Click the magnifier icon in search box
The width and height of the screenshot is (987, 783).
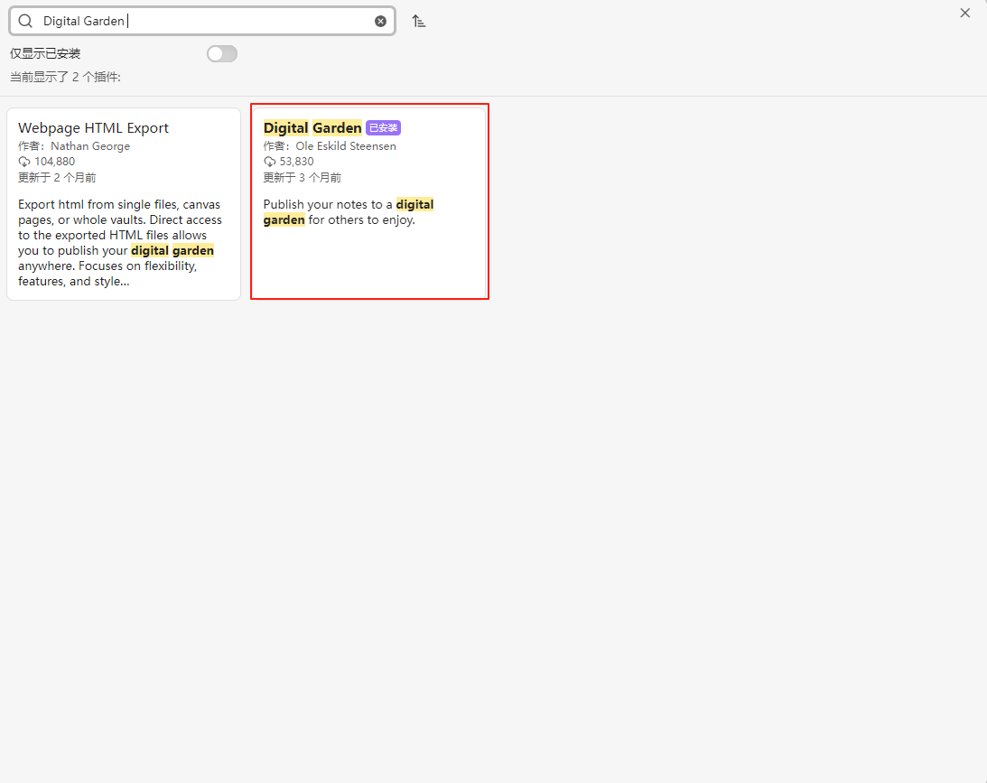[25, 21]
